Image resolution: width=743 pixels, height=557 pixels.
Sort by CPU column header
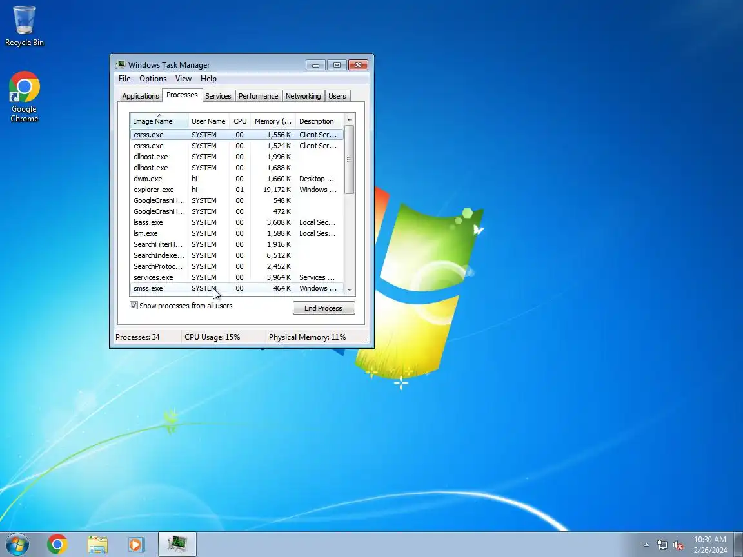click(x=240, y=121)
